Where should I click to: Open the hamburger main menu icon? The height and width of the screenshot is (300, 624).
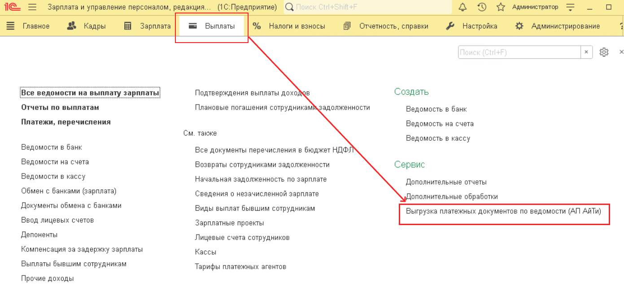click(32, 7)
